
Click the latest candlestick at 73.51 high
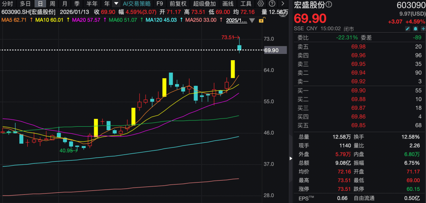[x=239, y=48]
